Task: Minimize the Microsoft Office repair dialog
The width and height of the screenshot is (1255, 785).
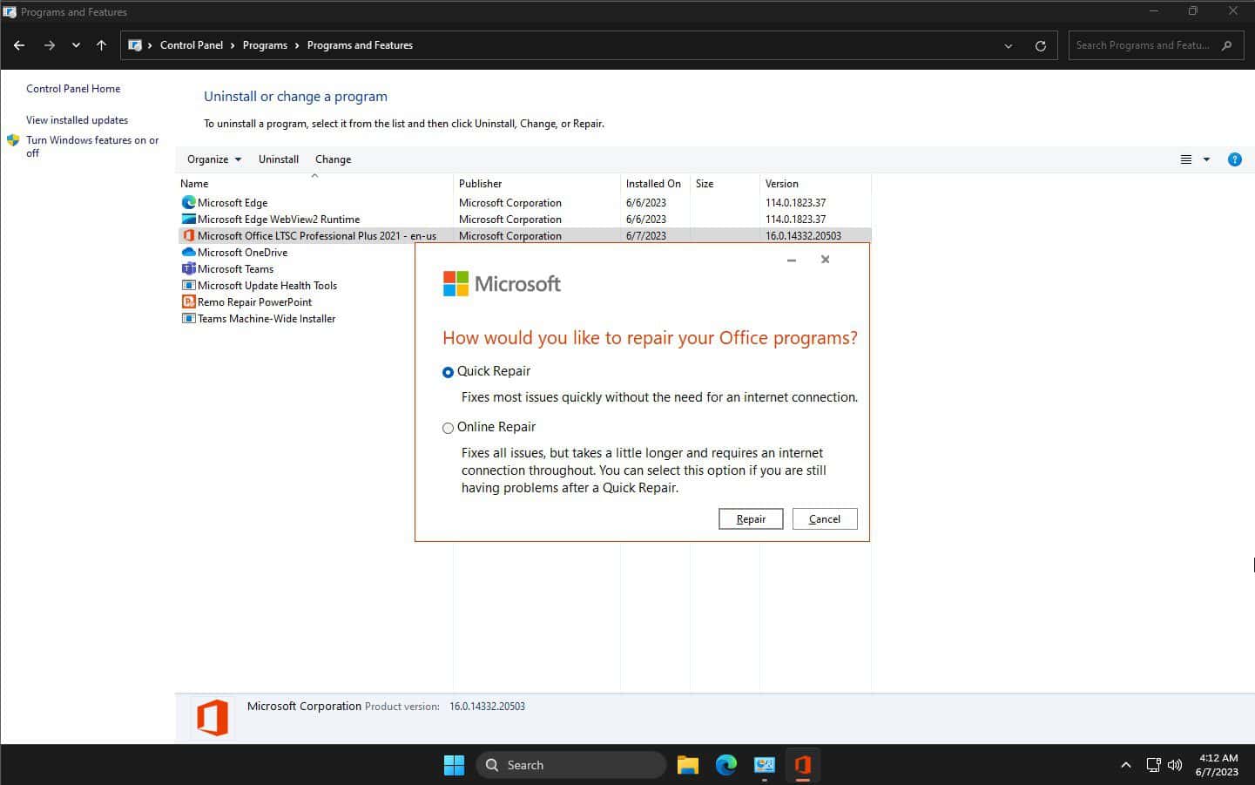Action: [x=792, y=260]
